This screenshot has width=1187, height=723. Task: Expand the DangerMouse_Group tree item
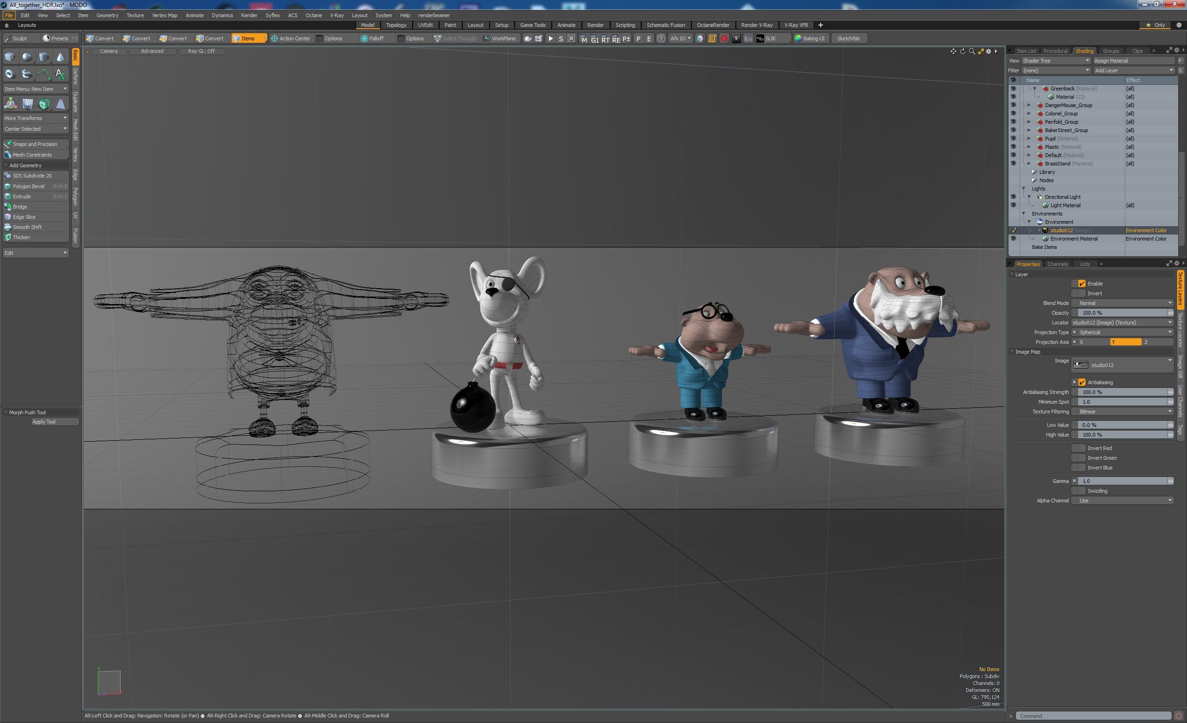(1029, 105)
